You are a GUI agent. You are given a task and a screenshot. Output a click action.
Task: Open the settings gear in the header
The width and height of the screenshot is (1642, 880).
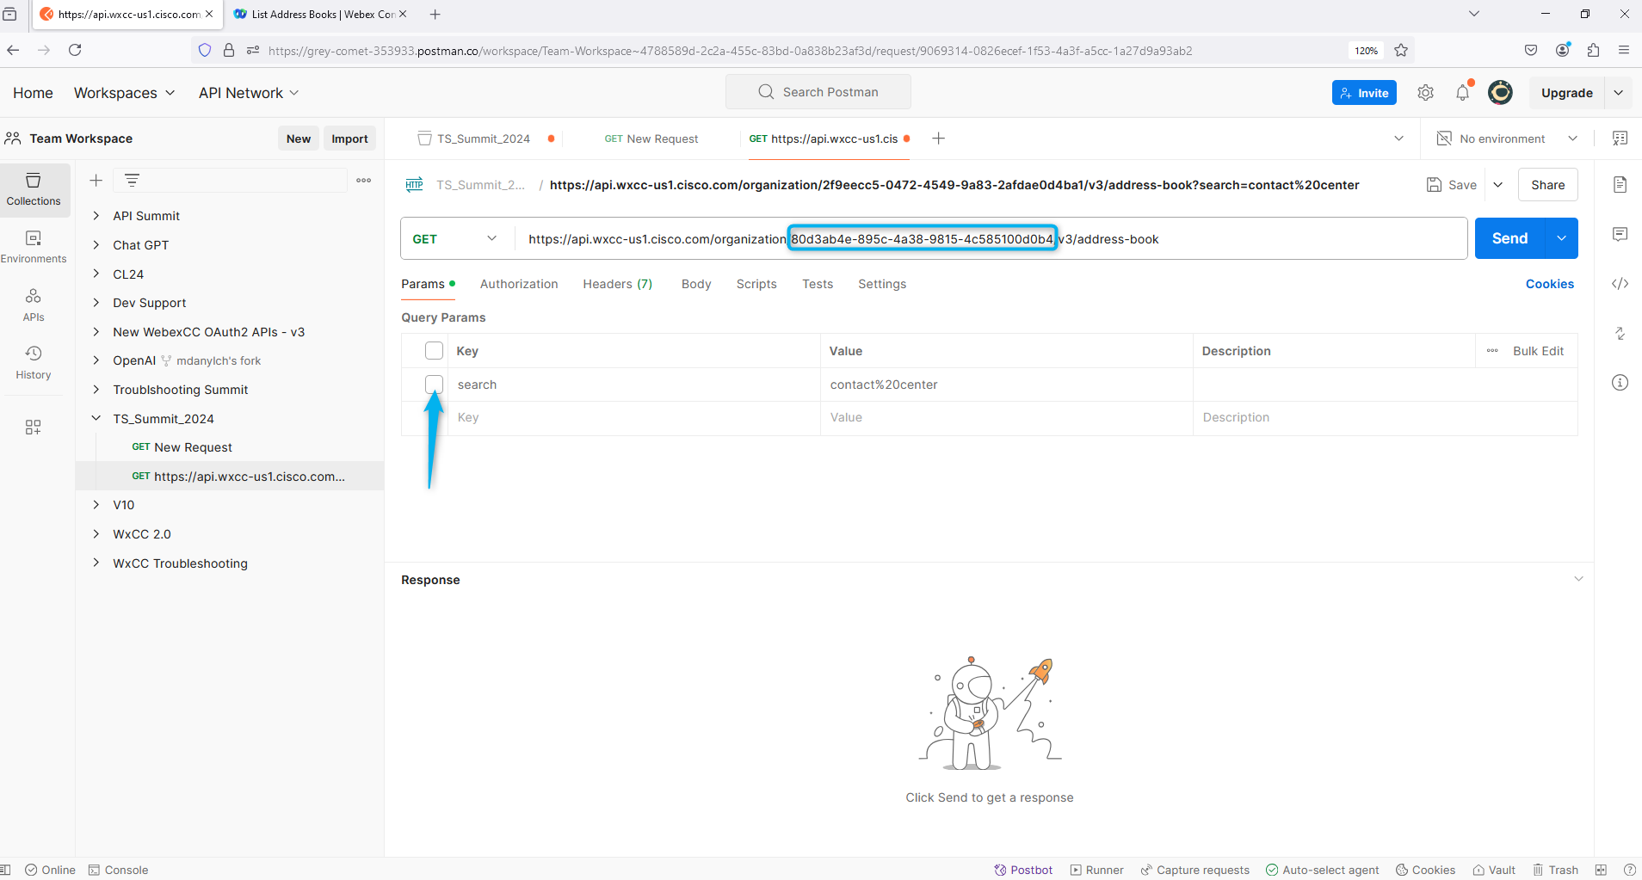pos(1426,93)
